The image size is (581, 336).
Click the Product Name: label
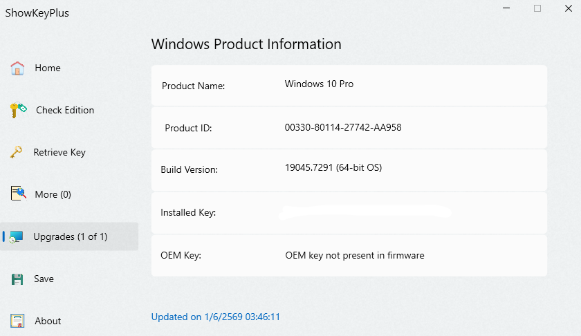(x=194, y=86)
